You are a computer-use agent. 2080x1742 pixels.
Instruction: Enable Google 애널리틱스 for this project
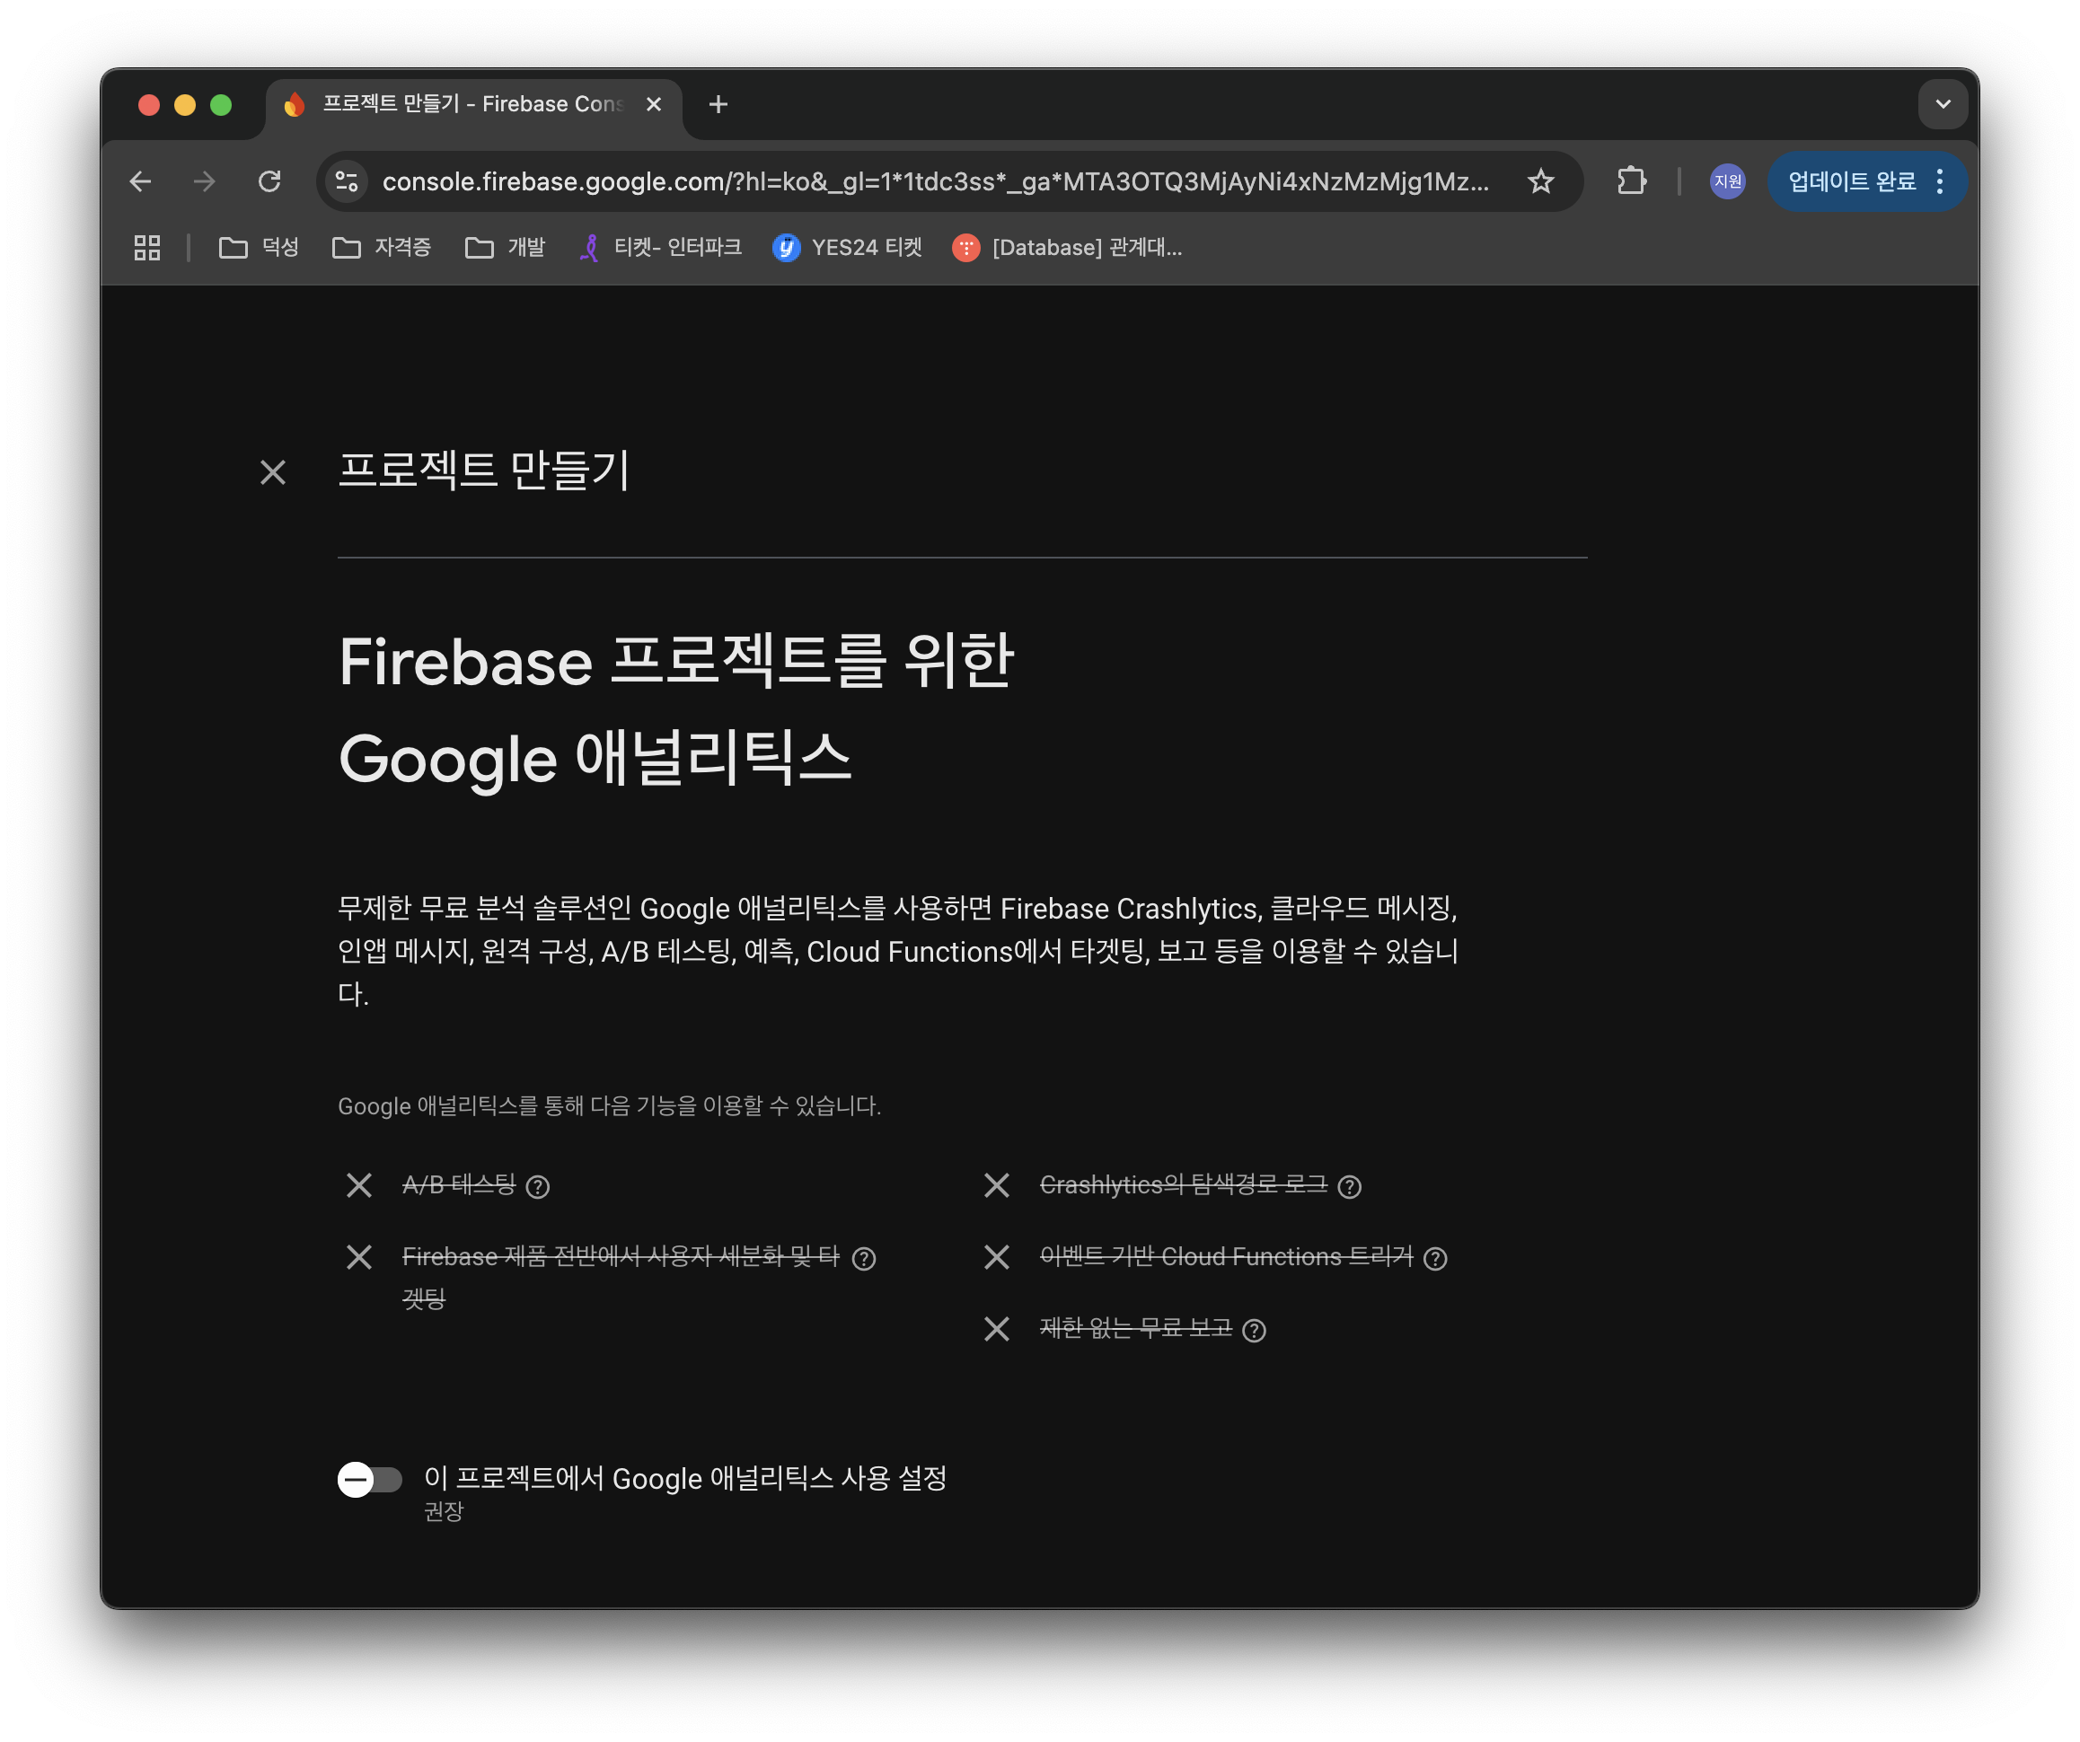369,1480
